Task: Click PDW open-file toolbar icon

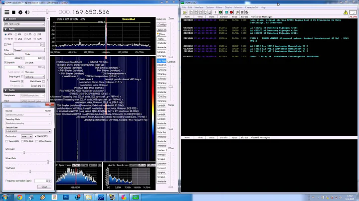Action: click(x=184, y=12)
